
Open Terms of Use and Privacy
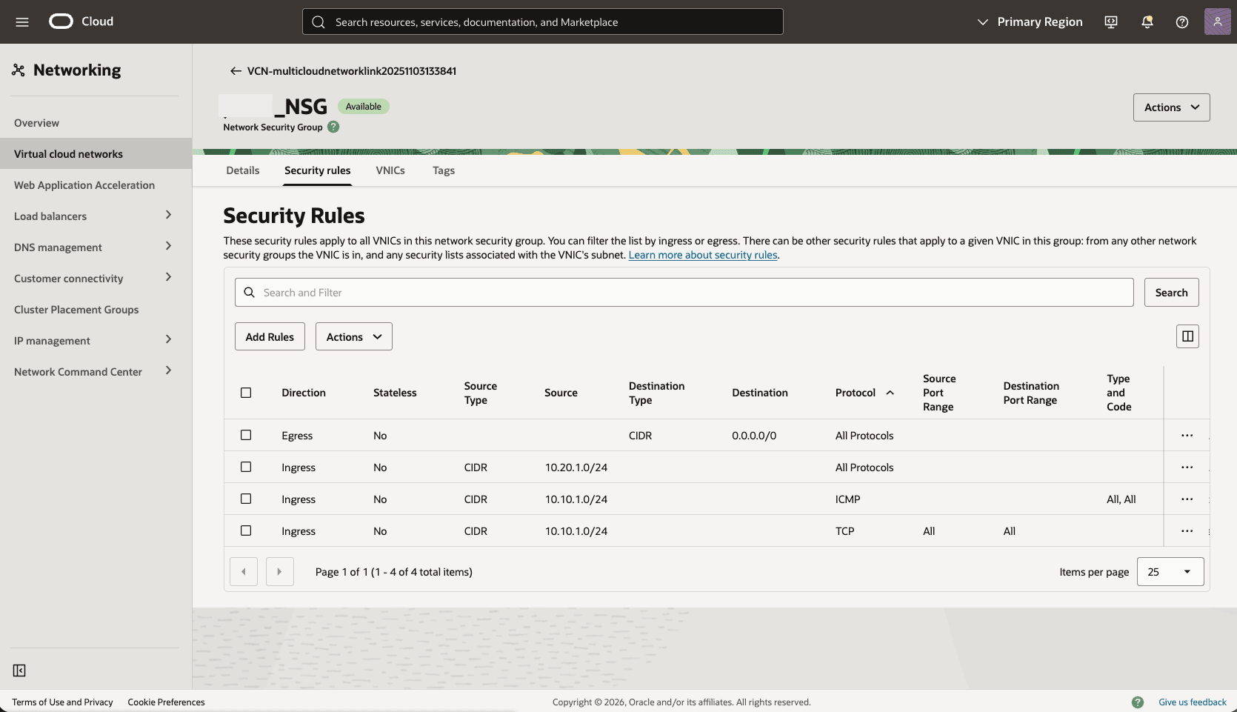tap(62, 702)
